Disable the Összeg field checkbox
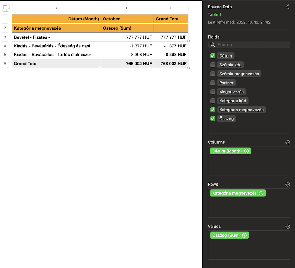This screenshot has height=268, width=295. click(x=213, y=118)
